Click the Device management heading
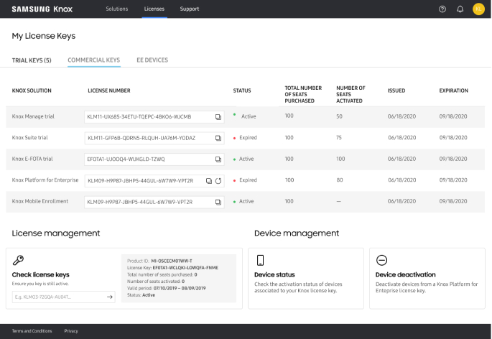492x339 pixels. (x=297, y=233)
